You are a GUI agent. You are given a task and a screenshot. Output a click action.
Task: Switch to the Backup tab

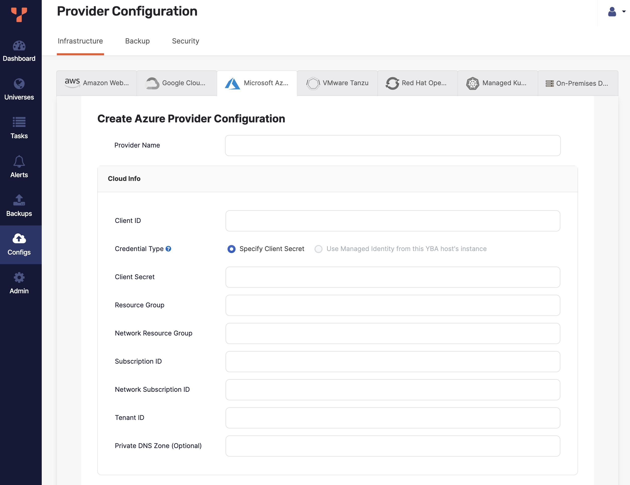[x=138, y=41]
